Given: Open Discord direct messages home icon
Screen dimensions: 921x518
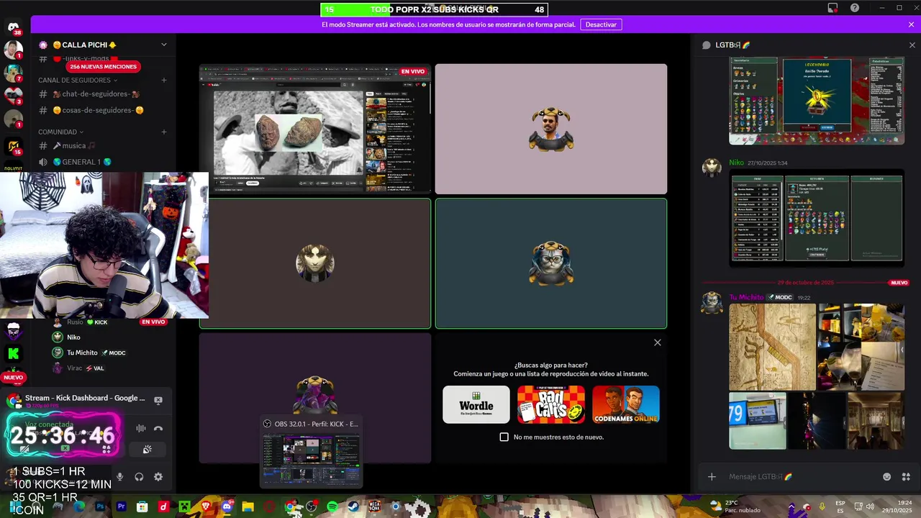Looking at the screenshot, I should [14, 27].
